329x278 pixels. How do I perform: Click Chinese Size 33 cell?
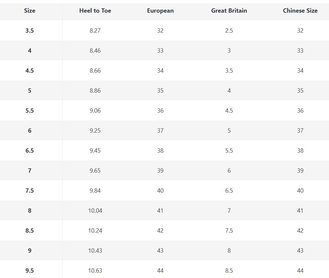[x=300, y=51]
